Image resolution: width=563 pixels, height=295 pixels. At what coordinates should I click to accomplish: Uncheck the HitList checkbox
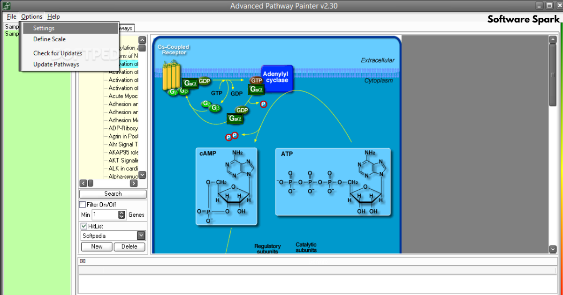click(84, 226)
